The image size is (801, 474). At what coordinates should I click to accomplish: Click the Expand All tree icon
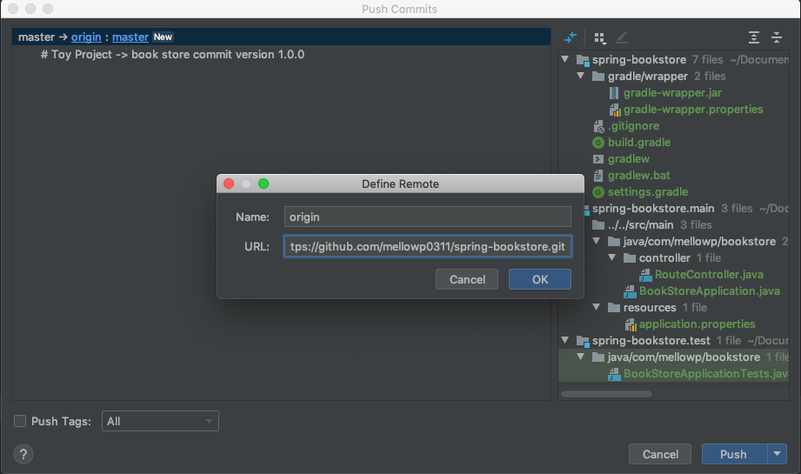(753, 37)
